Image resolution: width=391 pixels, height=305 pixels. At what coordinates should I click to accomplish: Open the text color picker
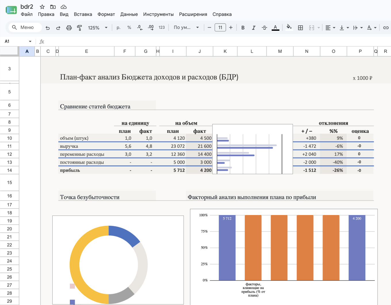pos(275,28)
